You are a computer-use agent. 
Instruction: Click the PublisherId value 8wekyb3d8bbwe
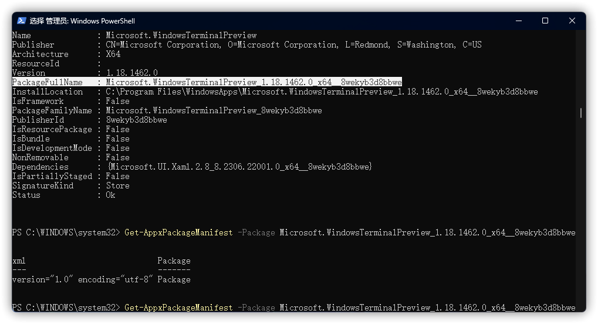[x=136, y=120]
